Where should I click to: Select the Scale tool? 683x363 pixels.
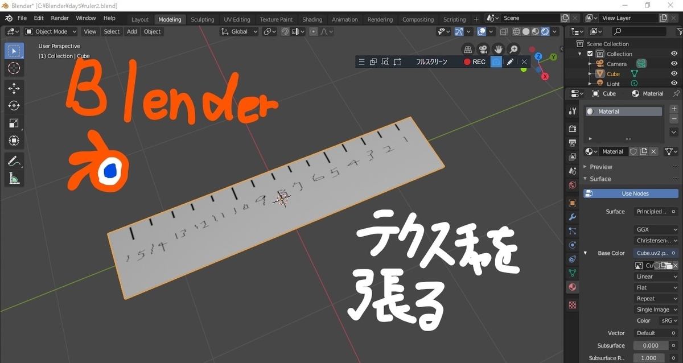point(14,123)
